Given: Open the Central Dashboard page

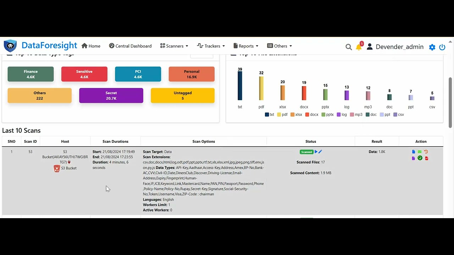Looking at the screenshot, I should coord(130,46).
